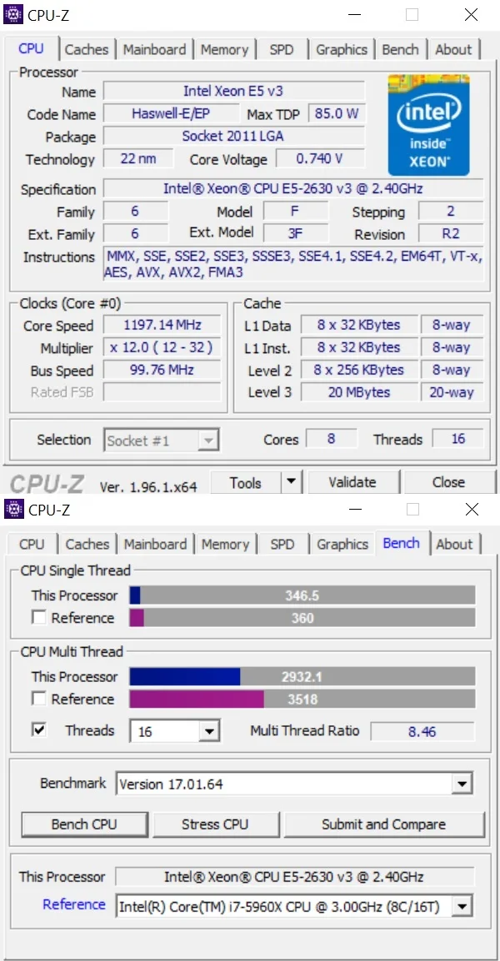
Task: Click Stepping value 2
Action: point(451,212)
